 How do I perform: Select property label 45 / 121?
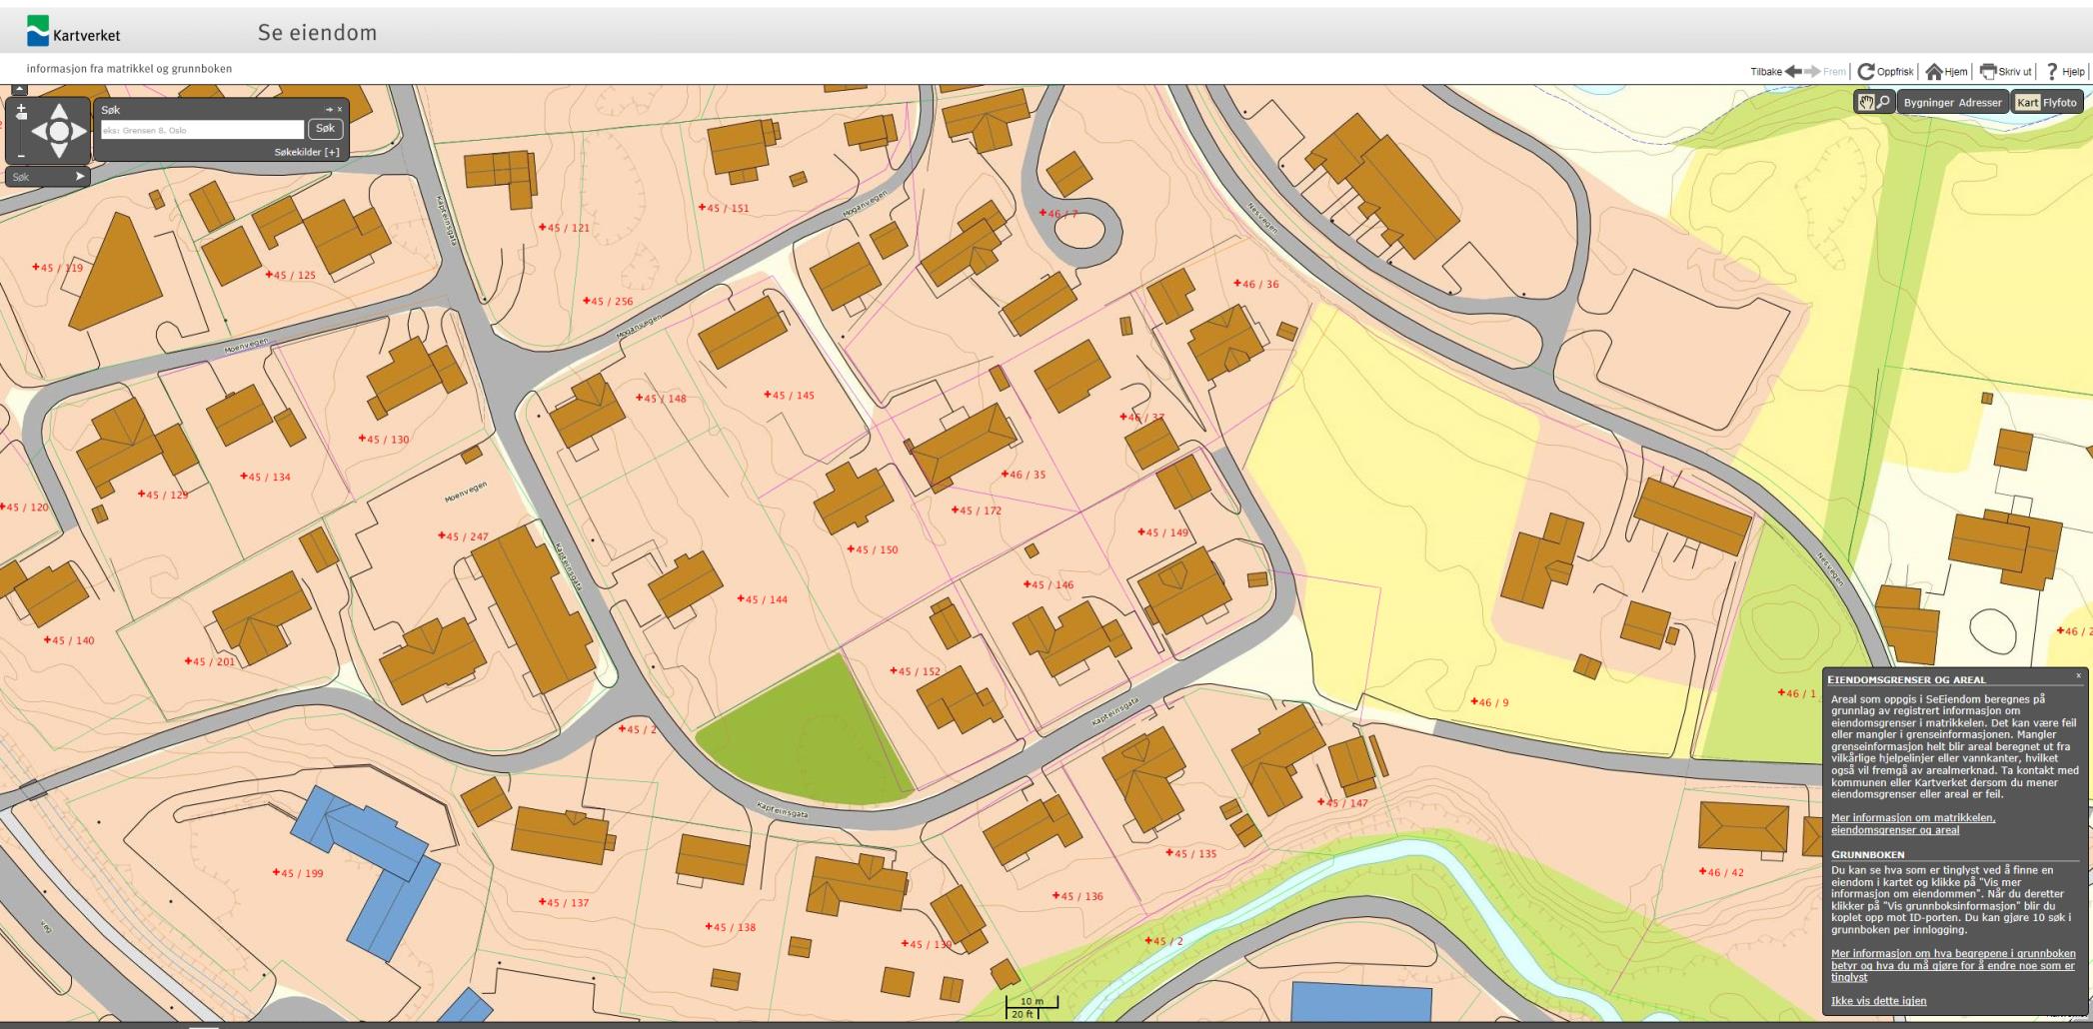[x=565, y=228]
